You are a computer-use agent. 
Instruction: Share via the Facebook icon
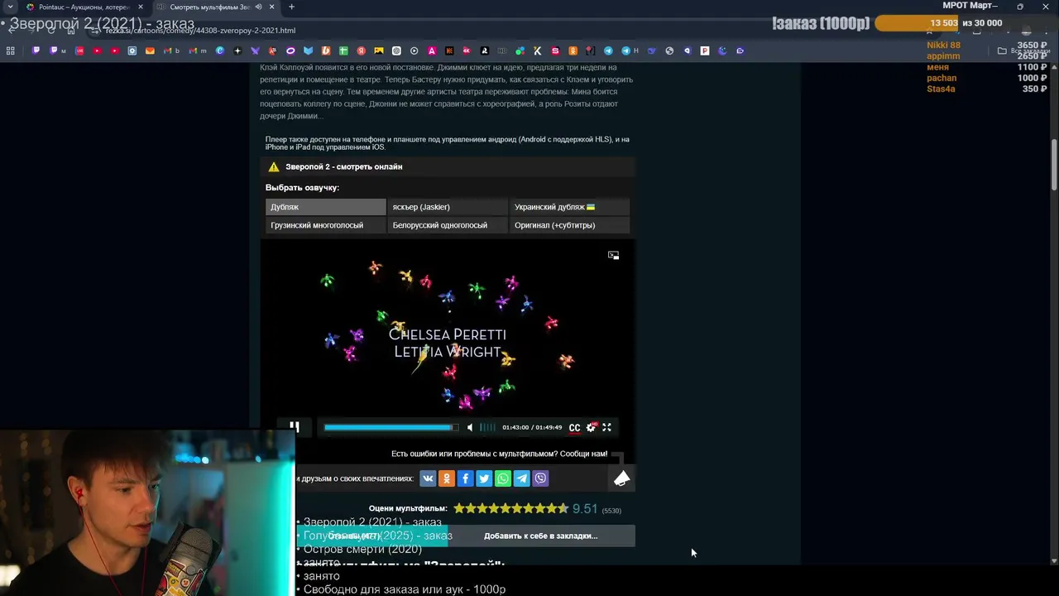[465, 478]
